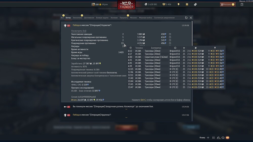Screen dimensions: 253x142
Task: Click the help question mark icon top-right
Action: point(242,5)
